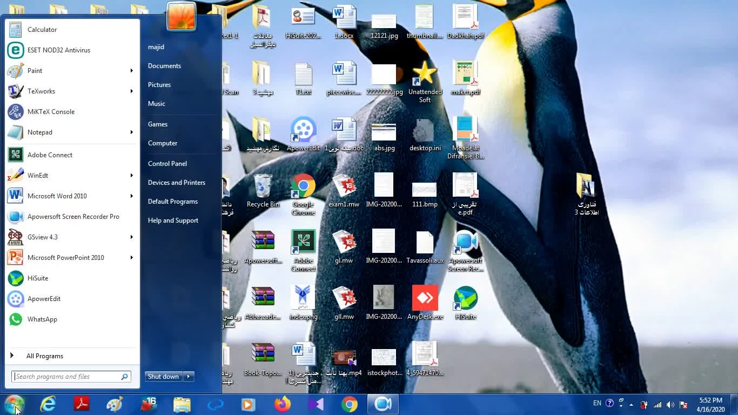The width and height of the screenshot is (738, 415).
Task: Open the Recycle Bin on desktop
Action: point(263,187)
